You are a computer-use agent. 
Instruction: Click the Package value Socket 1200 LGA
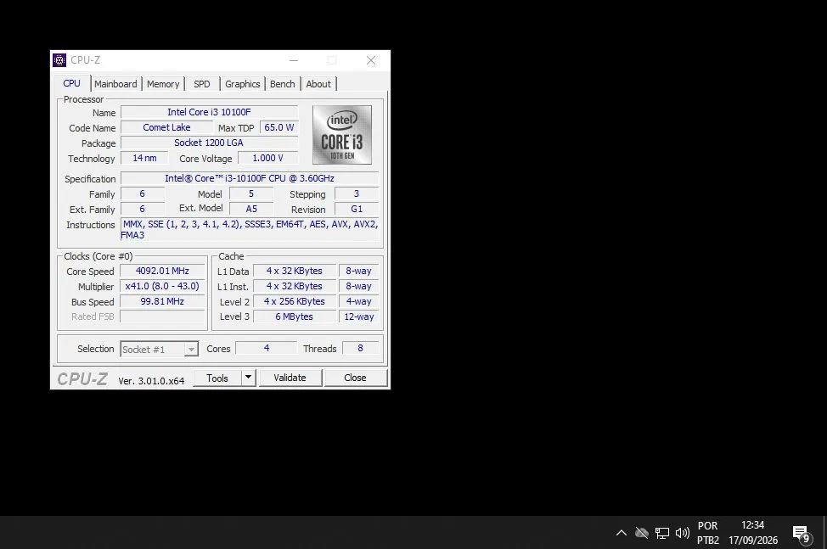210,143
